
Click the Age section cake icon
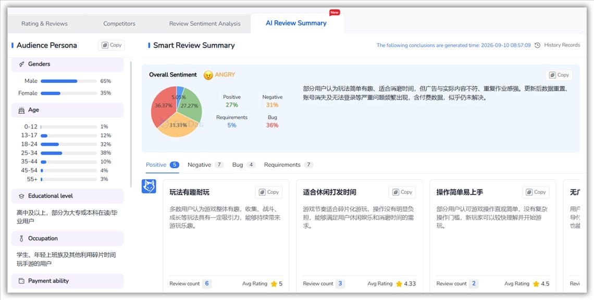click(x=21, y=110)
